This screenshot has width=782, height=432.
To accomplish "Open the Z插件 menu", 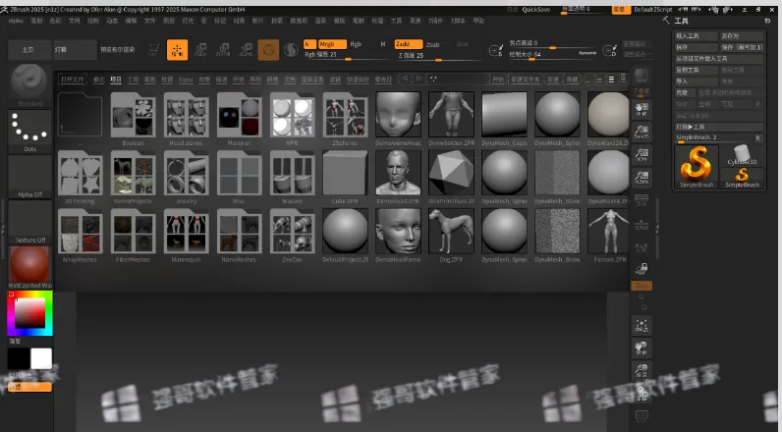I will click(x=435, y=21).
